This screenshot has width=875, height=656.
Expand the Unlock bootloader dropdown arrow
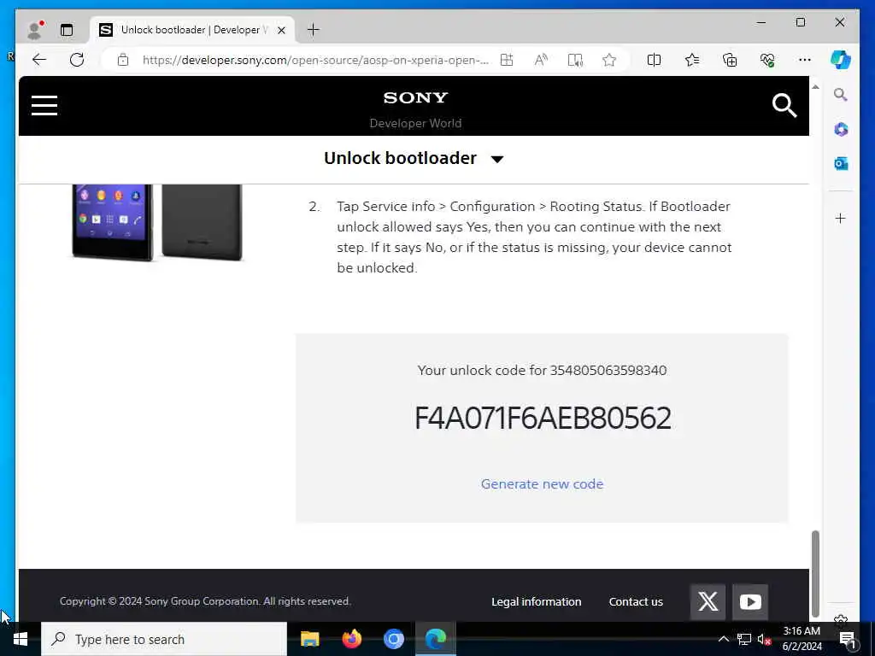pos(497,159)
